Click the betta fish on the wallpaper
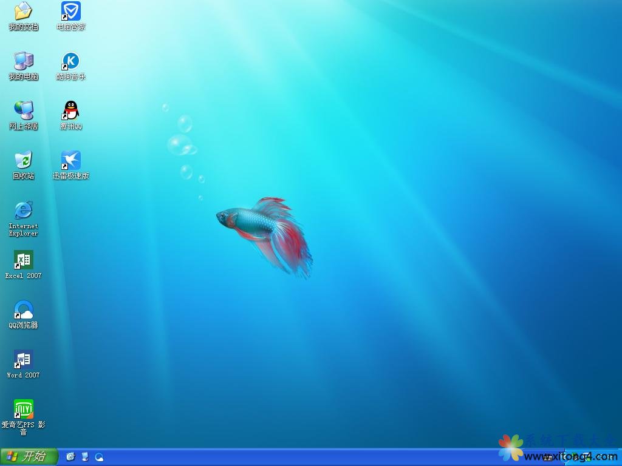Image resolution: width=622 pixels, height=466 pixels. tap(255, 225)
